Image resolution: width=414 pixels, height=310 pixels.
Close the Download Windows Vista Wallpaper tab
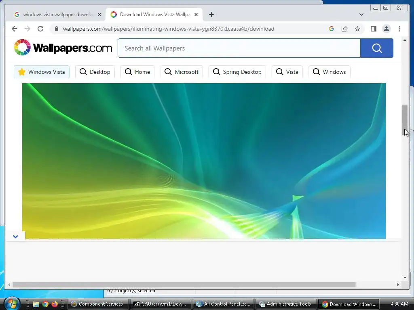click(196, 15)
